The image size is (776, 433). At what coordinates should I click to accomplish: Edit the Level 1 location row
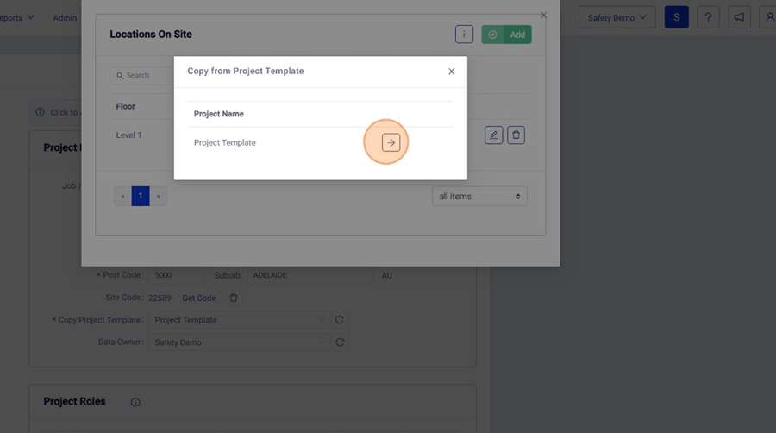pyautogui.click(x=493, y=135)
